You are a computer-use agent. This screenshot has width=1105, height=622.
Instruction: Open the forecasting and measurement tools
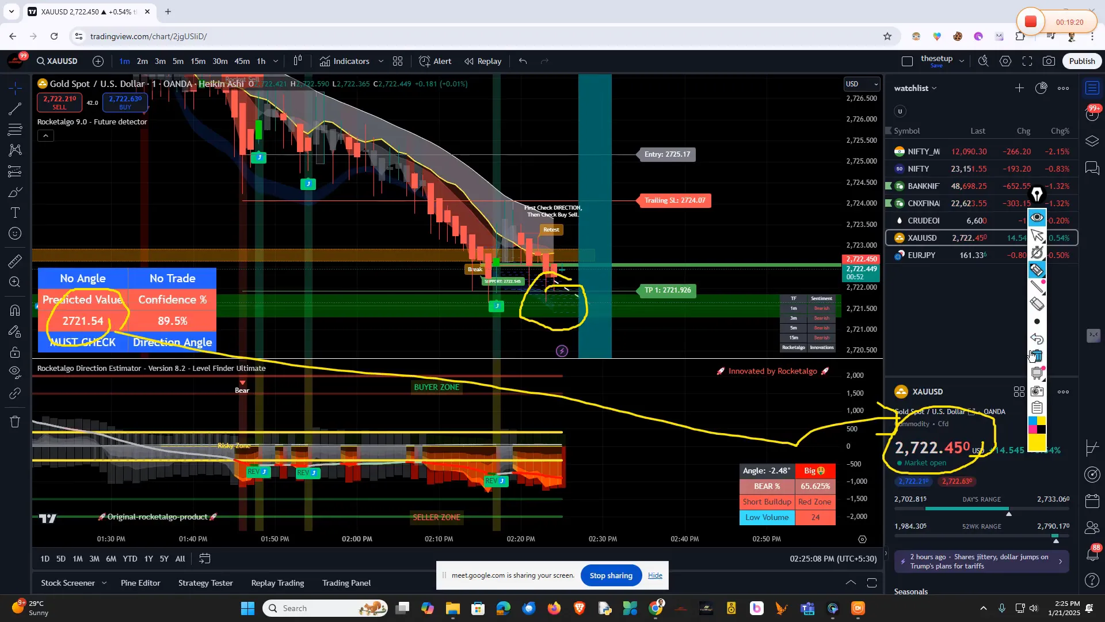(x=16, y=171)
